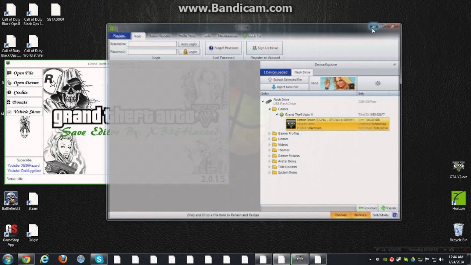Toggle the Dockable option
Image resolution: width=471 pixels, height=265 pixels.
click(x=340, y=215)
